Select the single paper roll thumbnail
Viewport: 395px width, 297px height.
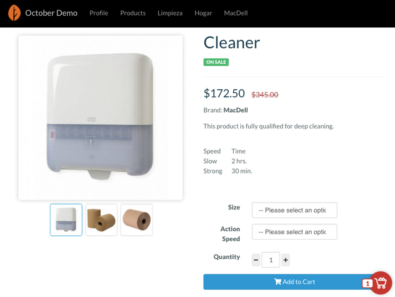click(137, 220)
